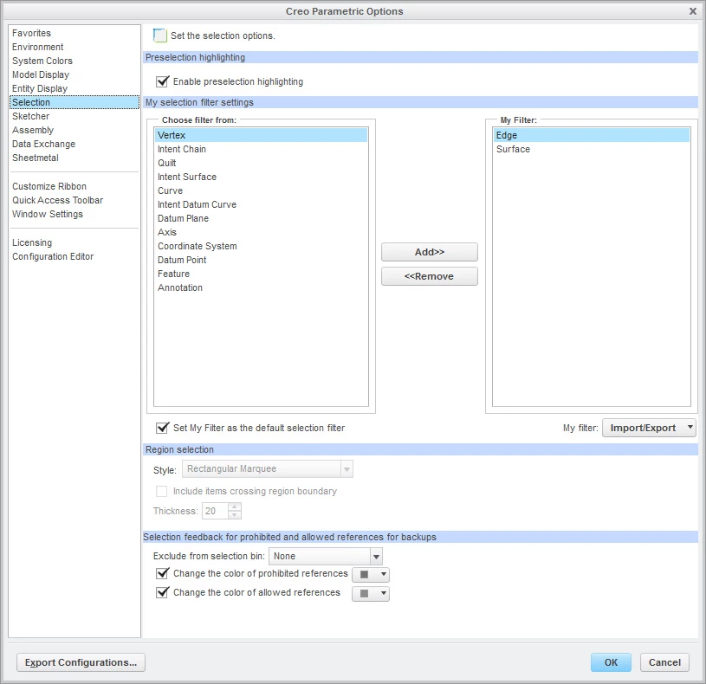This screenshot has height=684, width=706.
Task: Confirm with the OK button
Action: click(x=611, y=662)
